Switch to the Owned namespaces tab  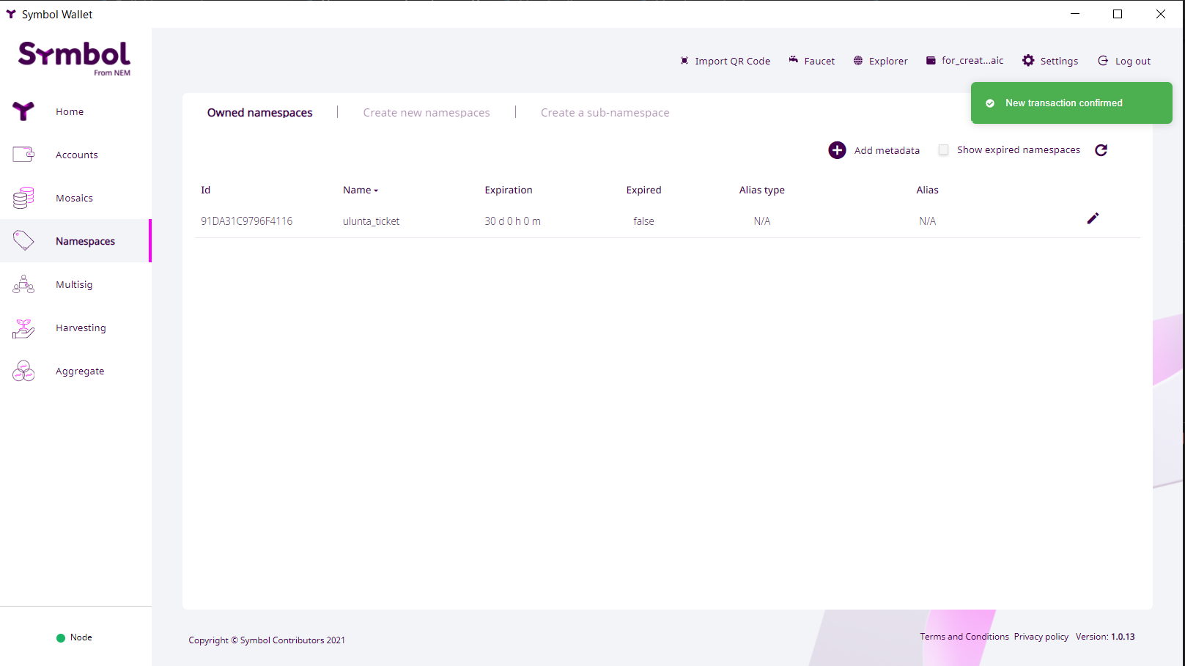point(259,113)
